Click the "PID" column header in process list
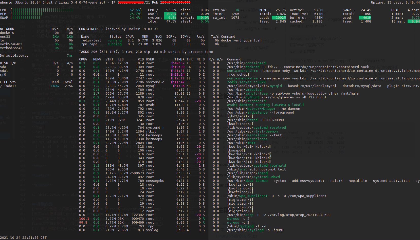This screenshot has width=420, height=240. pyautogui.click(x=141, y=59)
